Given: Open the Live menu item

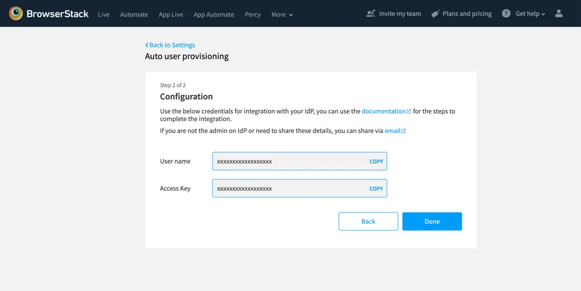Looking at the screenshot, I should click(104, 14).
